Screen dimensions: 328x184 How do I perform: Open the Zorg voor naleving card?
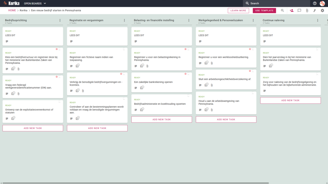291,84
